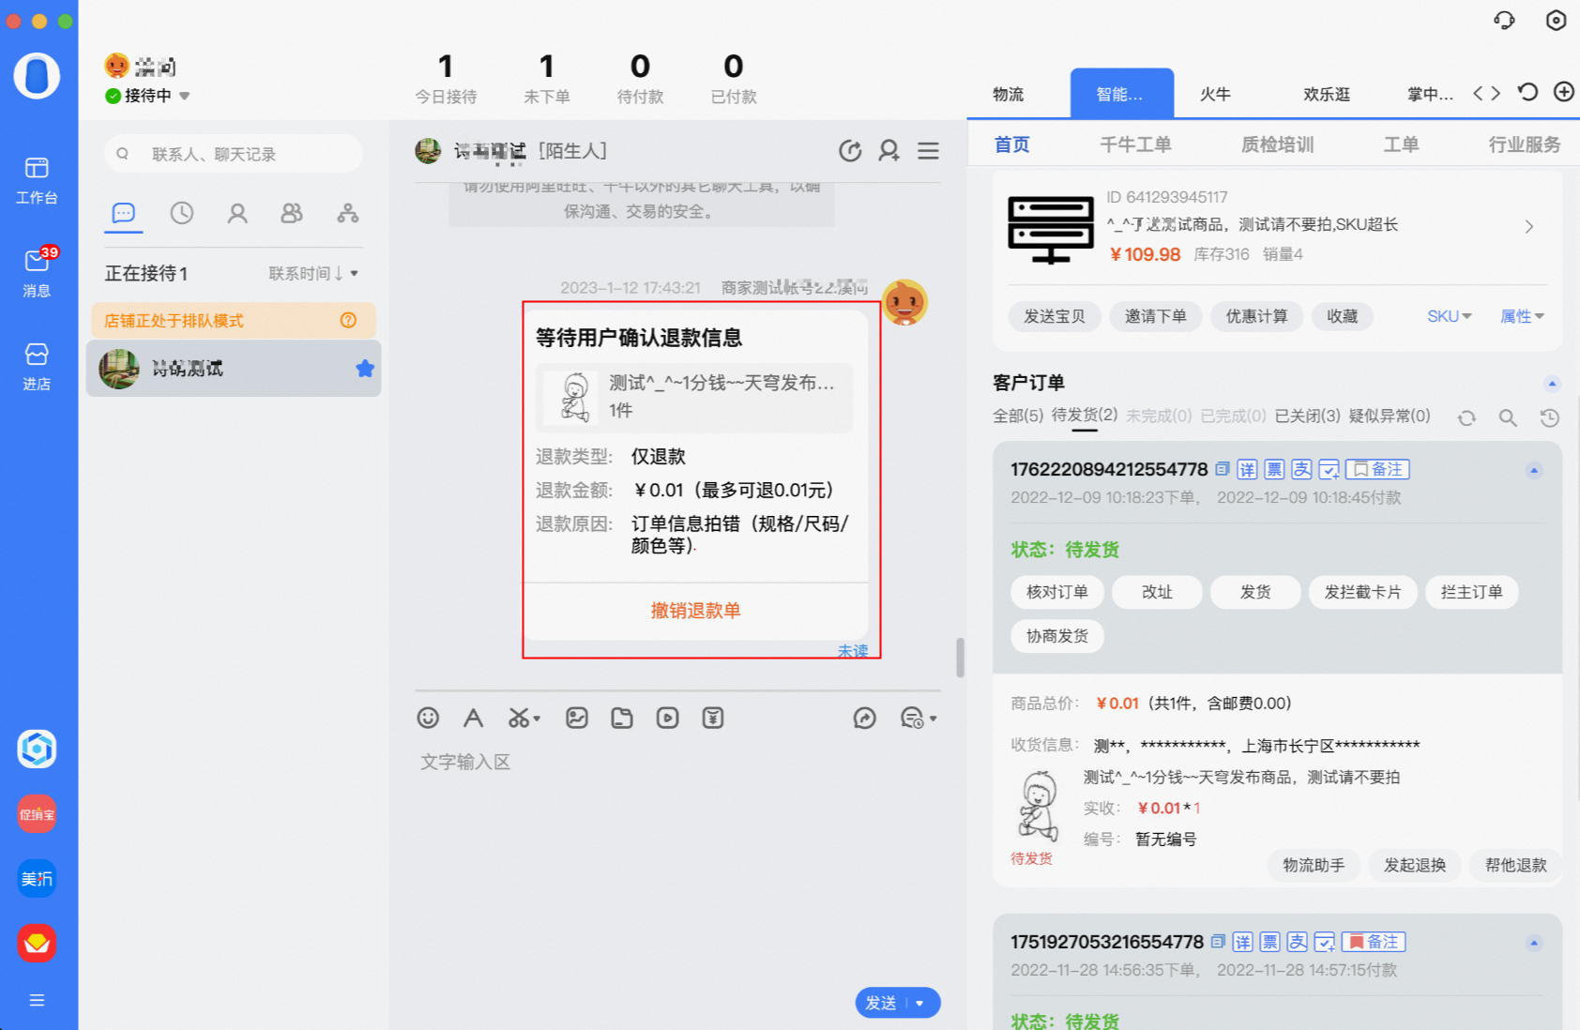Take screenshot with scissors tool
Image resolution: width=1580 pixels, height=1030 pixels.
coord(518,718)
